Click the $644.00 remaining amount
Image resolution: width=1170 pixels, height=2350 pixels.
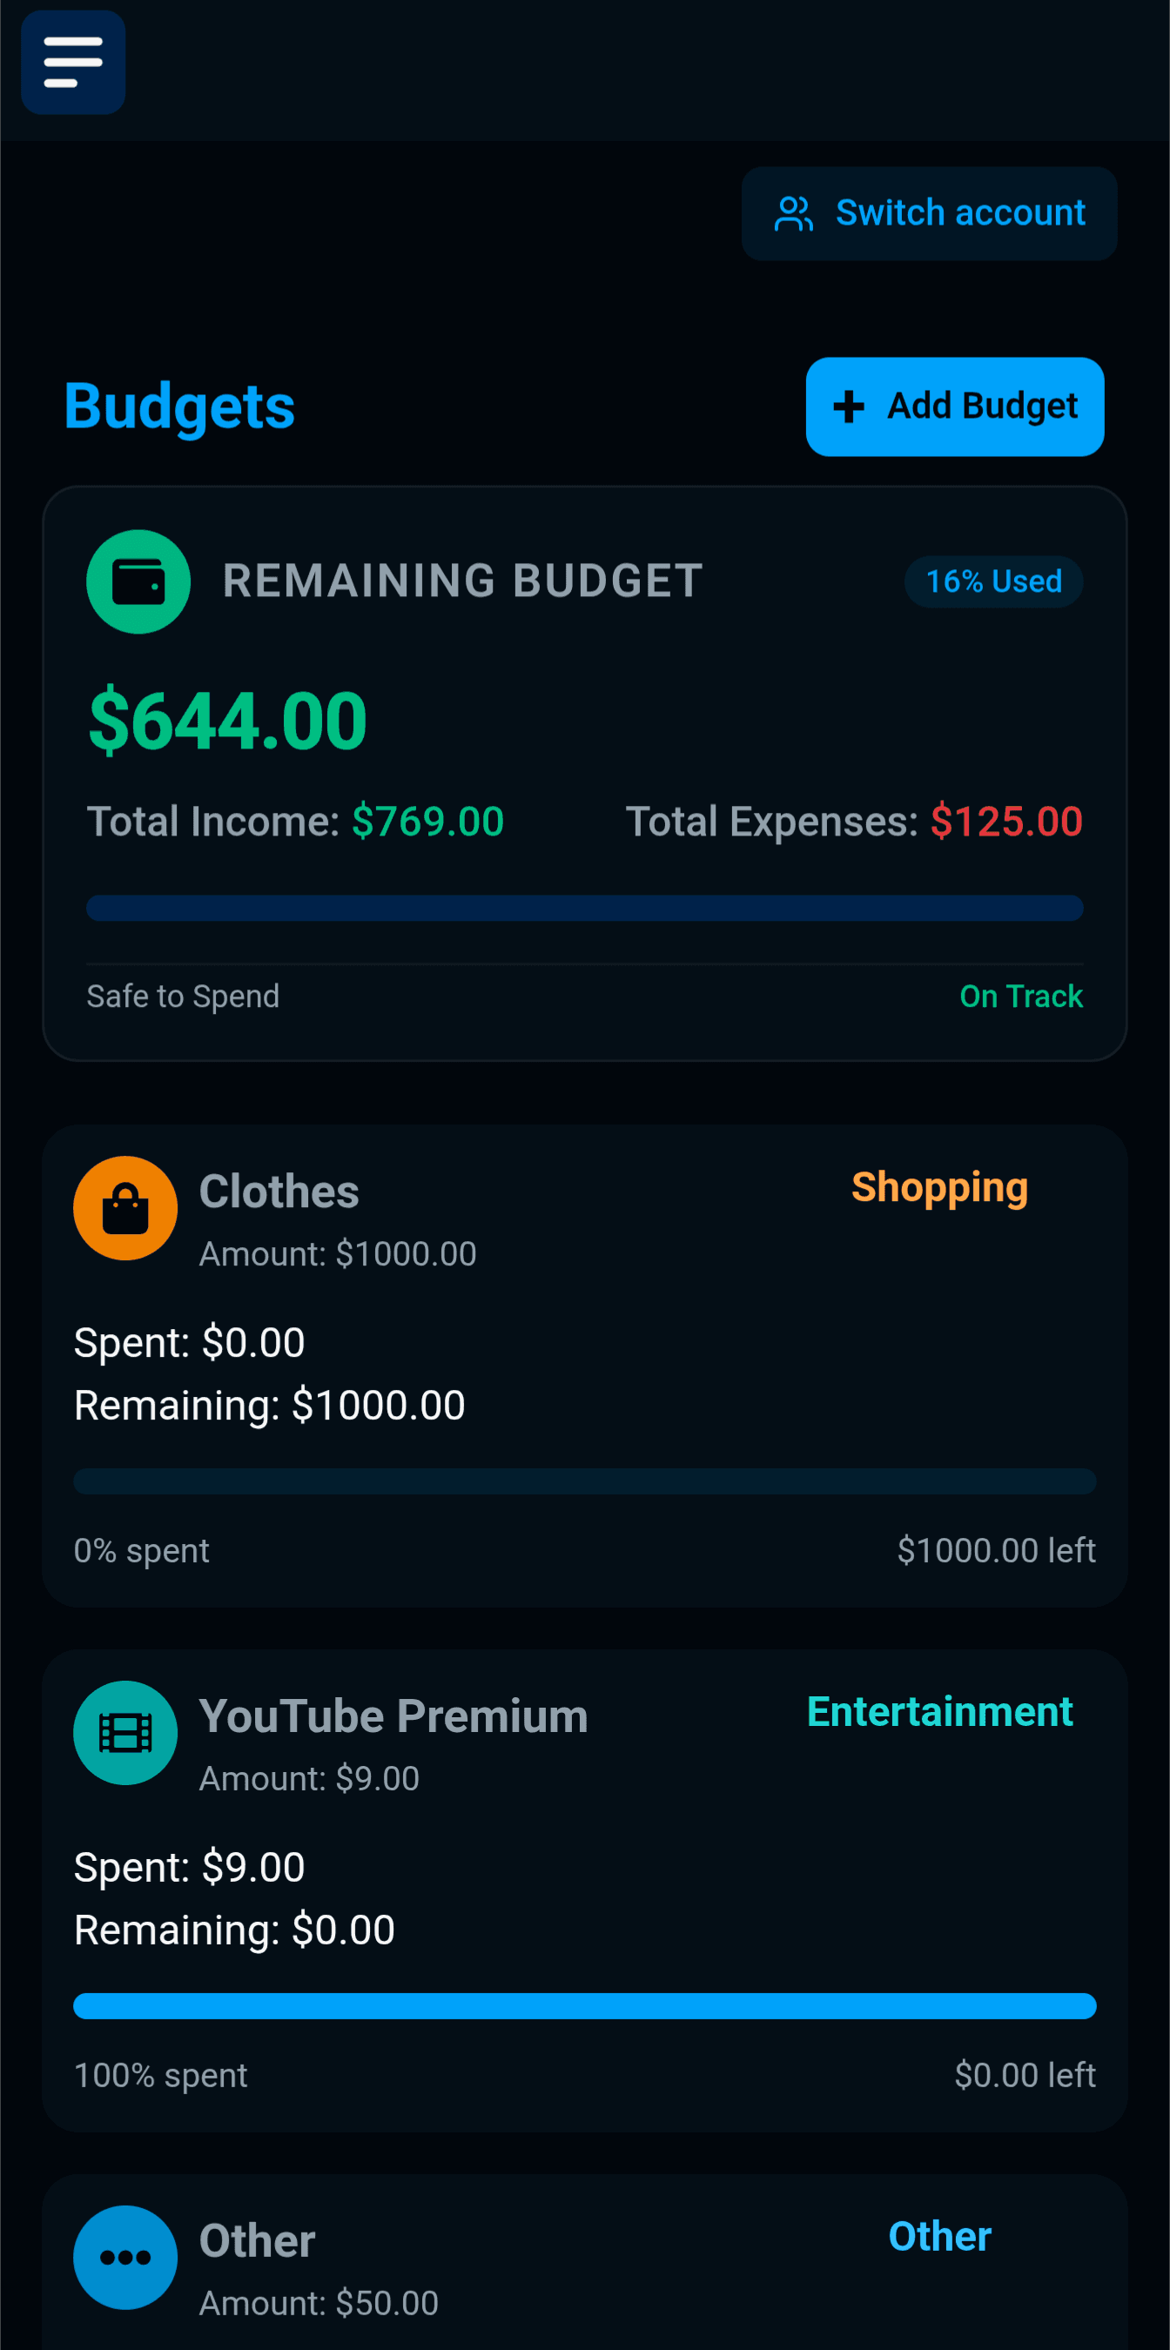click(x=227, y=721)
